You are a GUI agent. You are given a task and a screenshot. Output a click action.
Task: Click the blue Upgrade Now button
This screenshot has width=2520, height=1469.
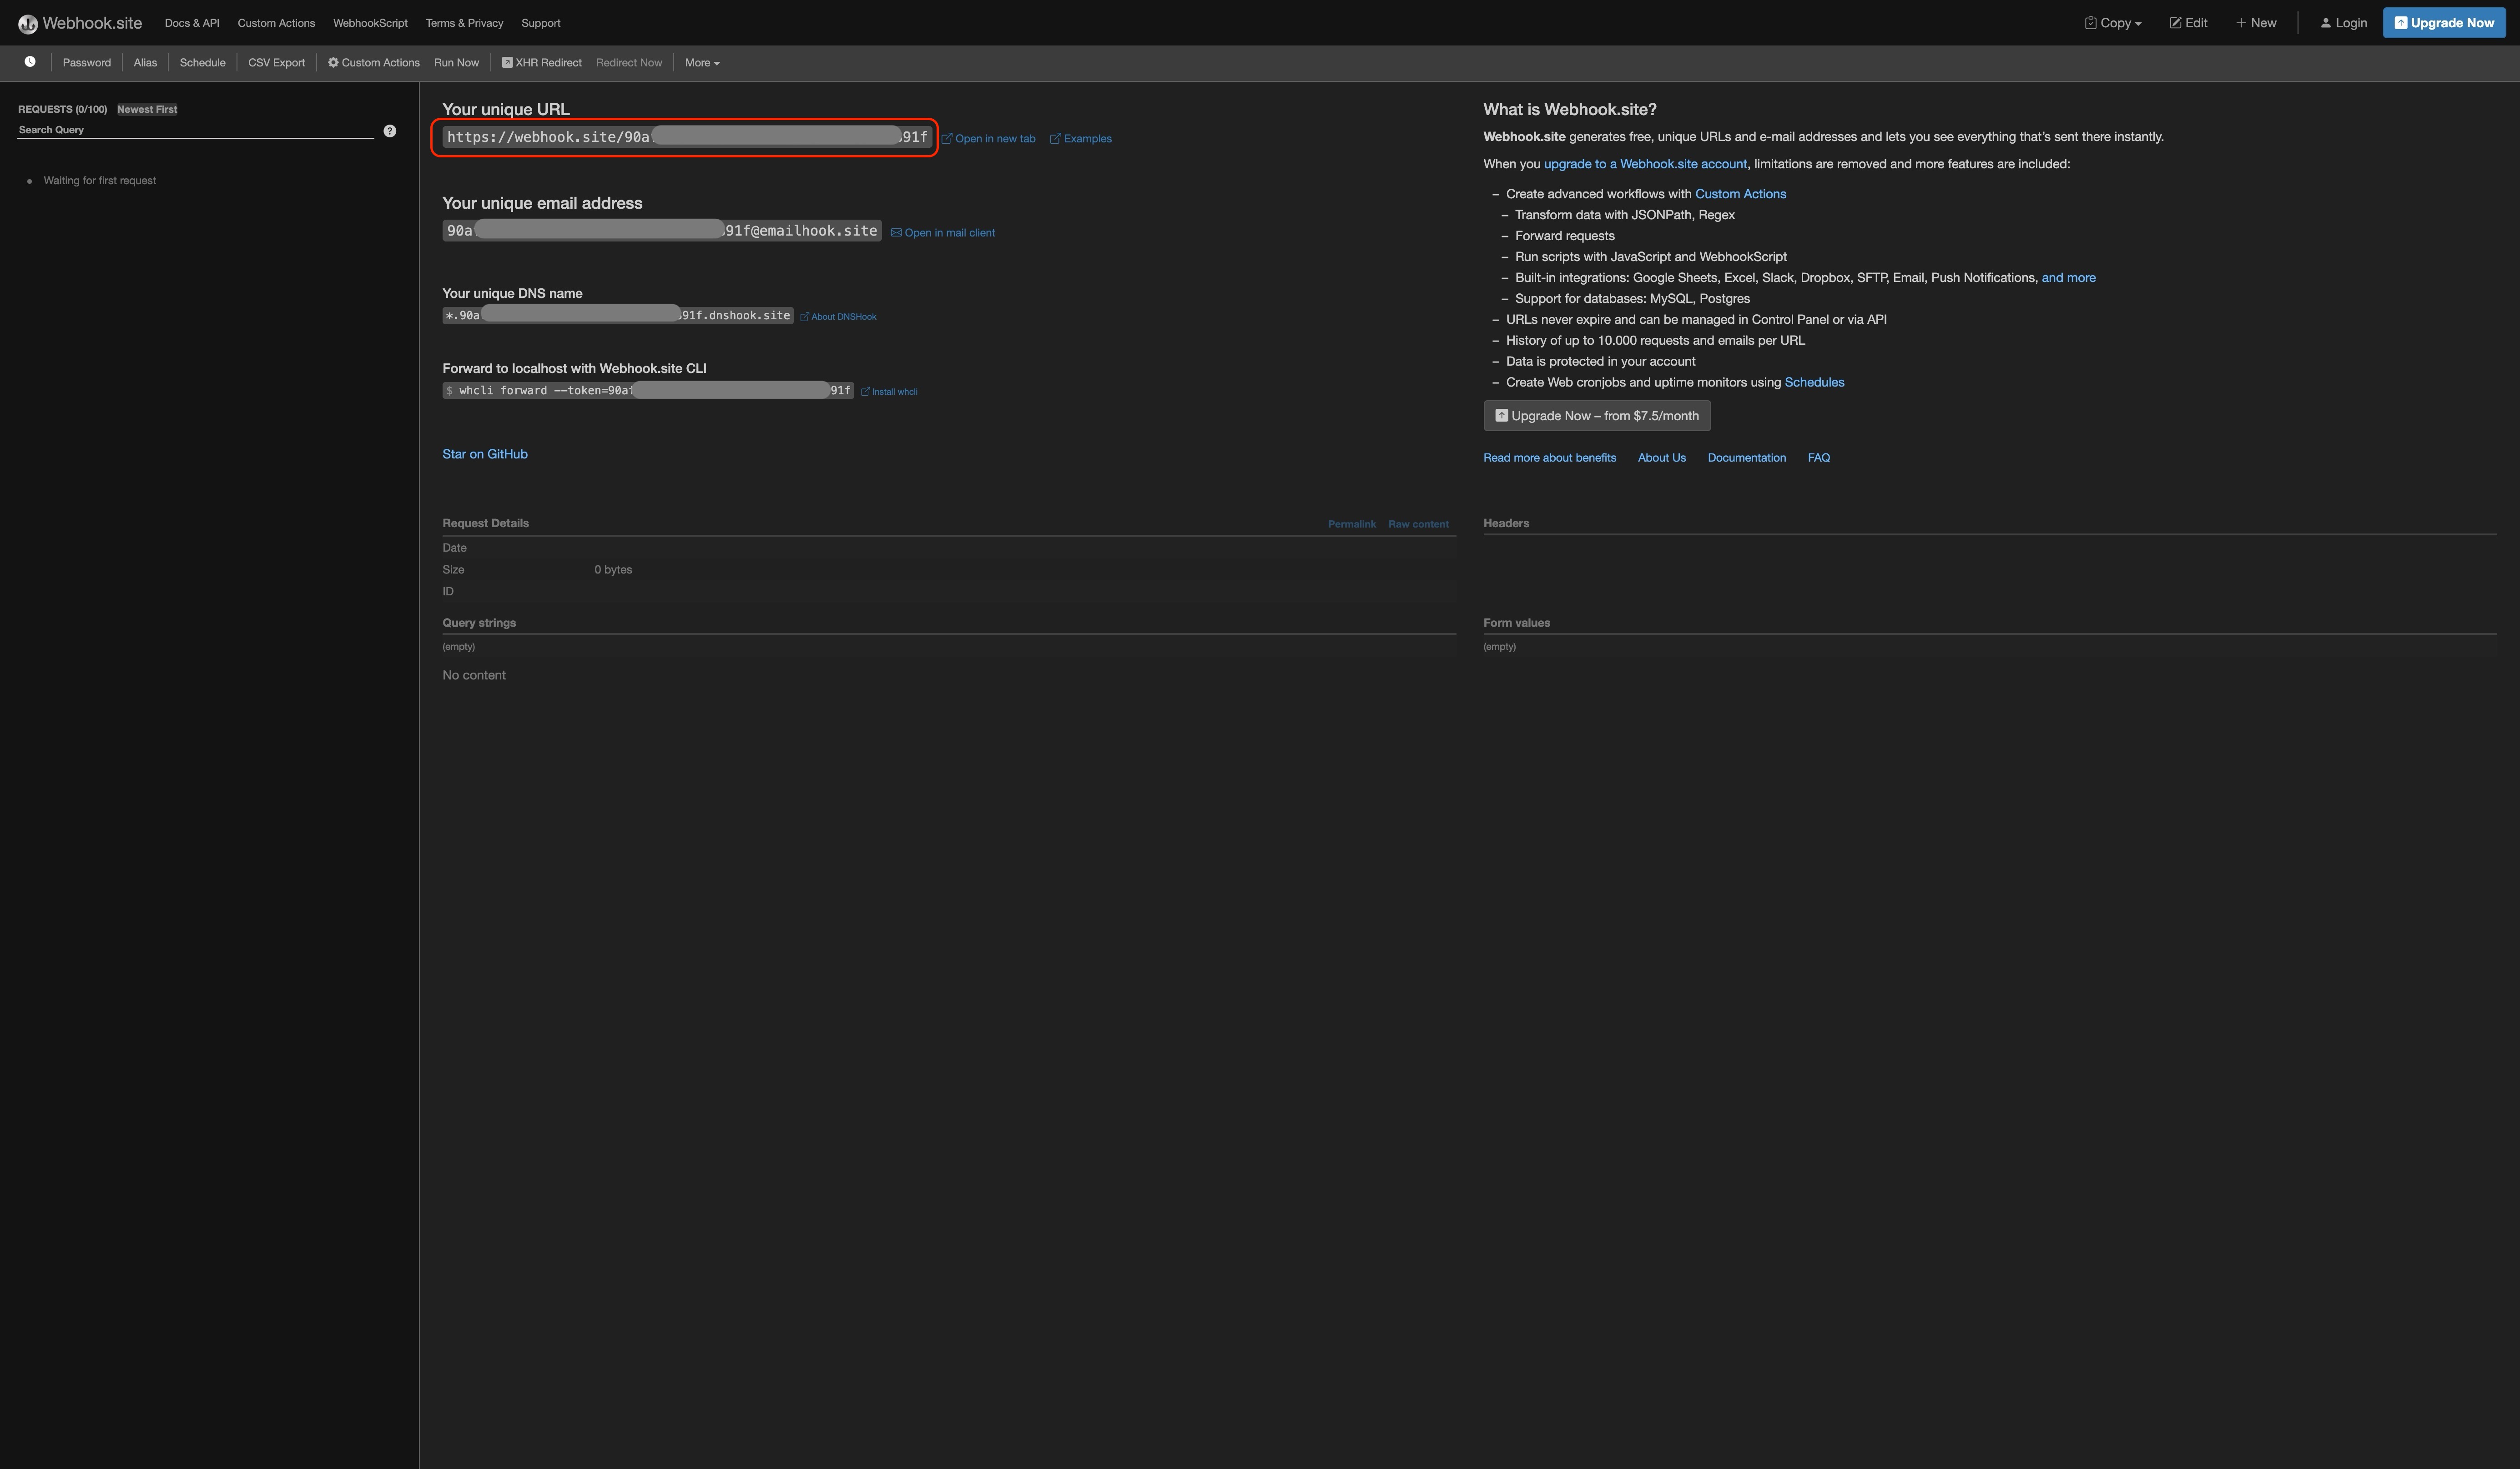(2444, 23)
